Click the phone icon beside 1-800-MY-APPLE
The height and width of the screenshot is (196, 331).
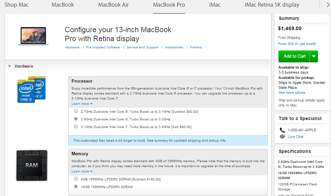point(282,130)
